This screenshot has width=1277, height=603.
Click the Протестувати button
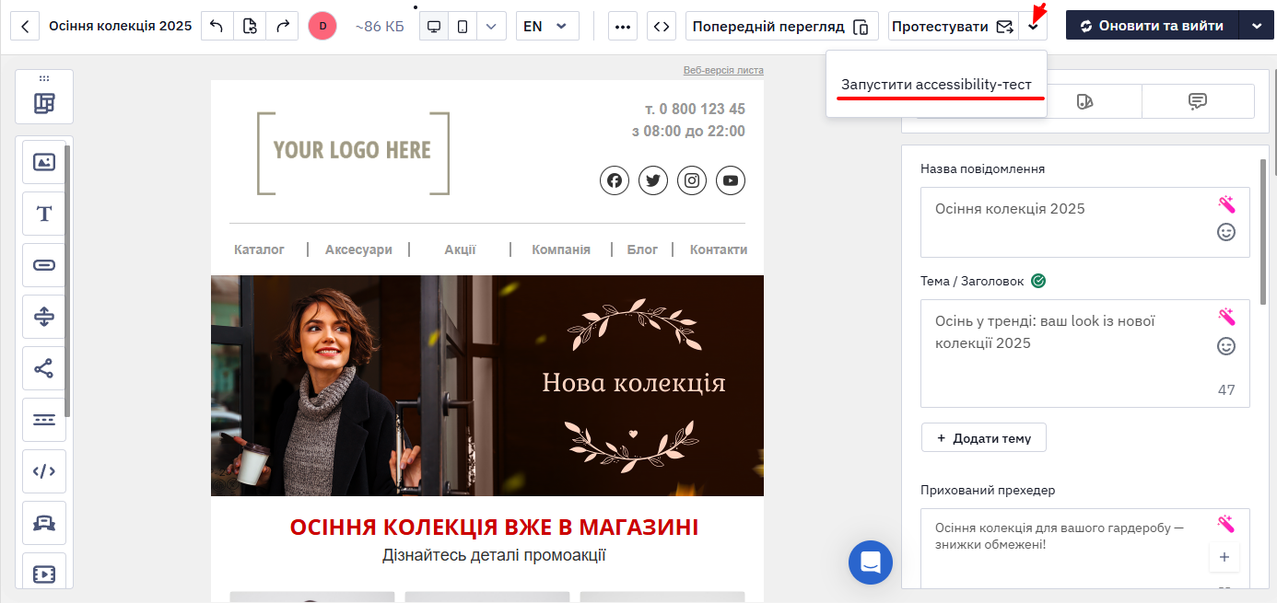click(954, 26)
